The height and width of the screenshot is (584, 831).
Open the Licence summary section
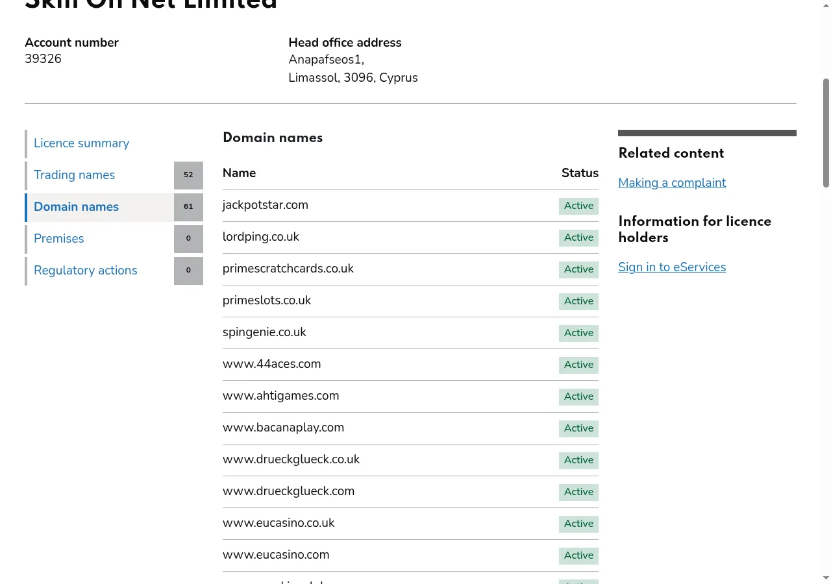tap(81, 143)
